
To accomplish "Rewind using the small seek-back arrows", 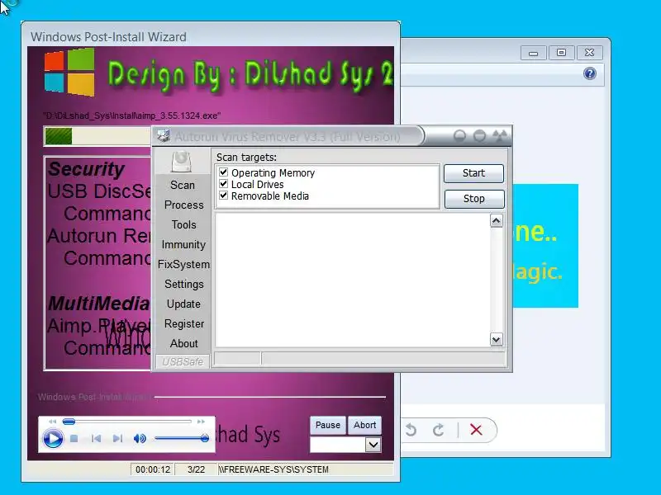I will 52,422.
